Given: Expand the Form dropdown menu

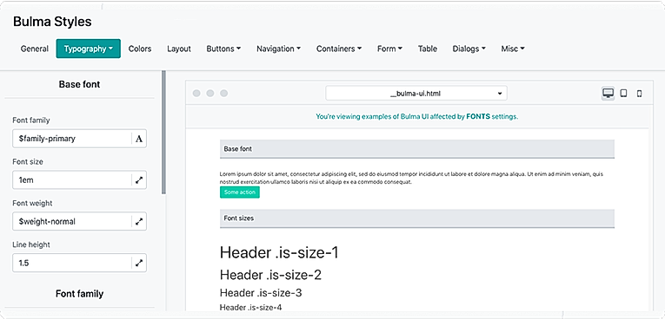Looking at the screenshot, I should (x=389, y=49).
